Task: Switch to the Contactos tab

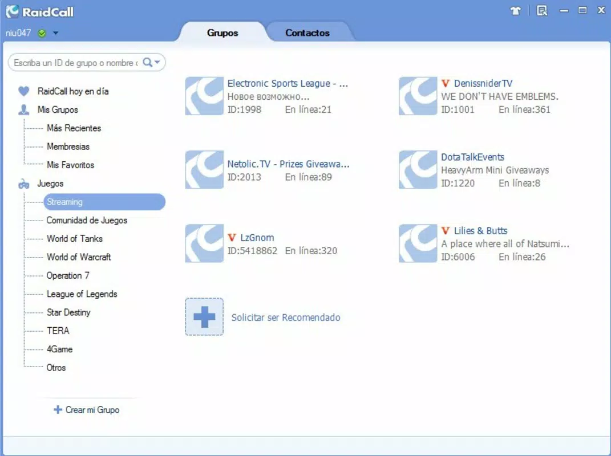Action: pos(307,32)
